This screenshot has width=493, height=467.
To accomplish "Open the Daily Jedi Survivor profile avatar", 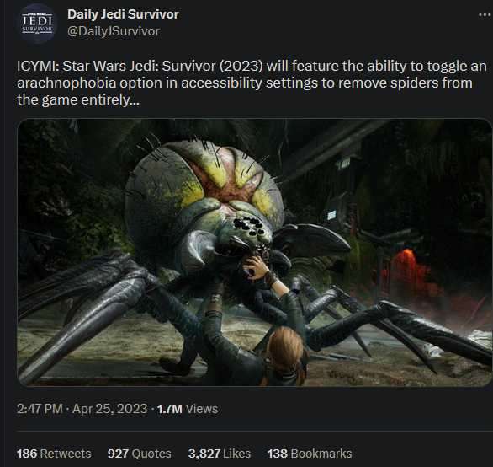I will [37, 24].
